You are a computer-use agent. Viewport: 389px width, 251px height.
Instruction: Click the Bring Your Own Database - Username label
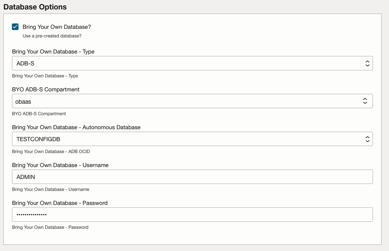tap(60, 165)
